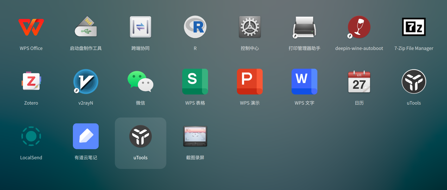The image size is (447, 190).
Task: Click the "有道云笔记" label text
Action: click(86, 158)
